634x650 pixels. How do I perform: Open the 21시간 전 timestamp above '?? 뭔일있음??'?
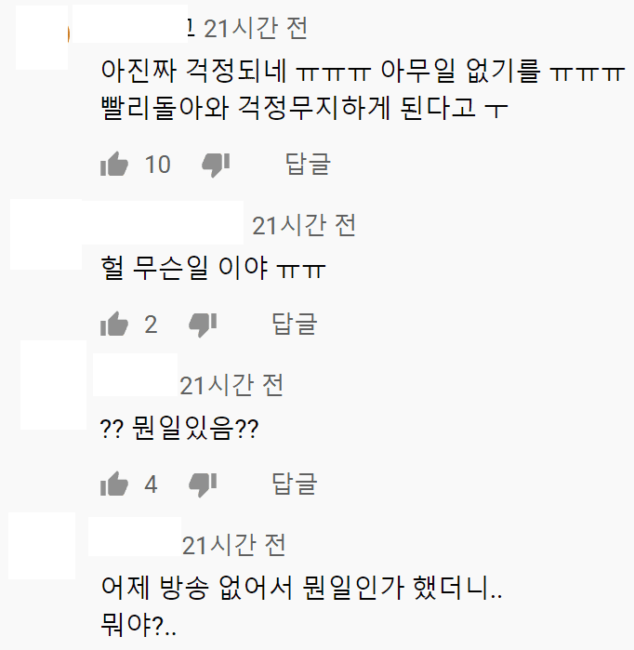(x=231, y=386)
